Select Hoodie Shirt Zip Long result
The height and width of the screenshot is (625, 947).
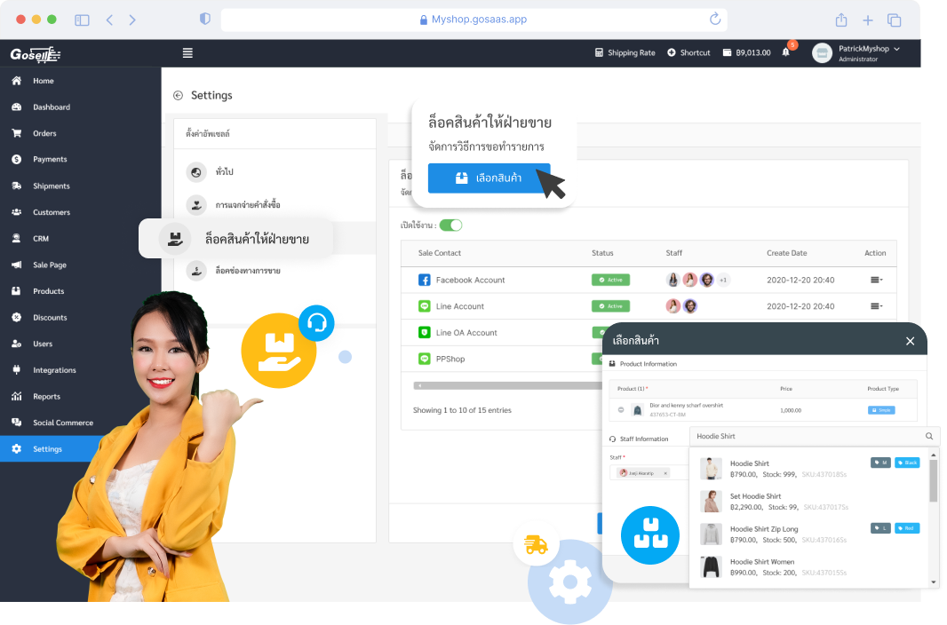(x=809, y=534)
